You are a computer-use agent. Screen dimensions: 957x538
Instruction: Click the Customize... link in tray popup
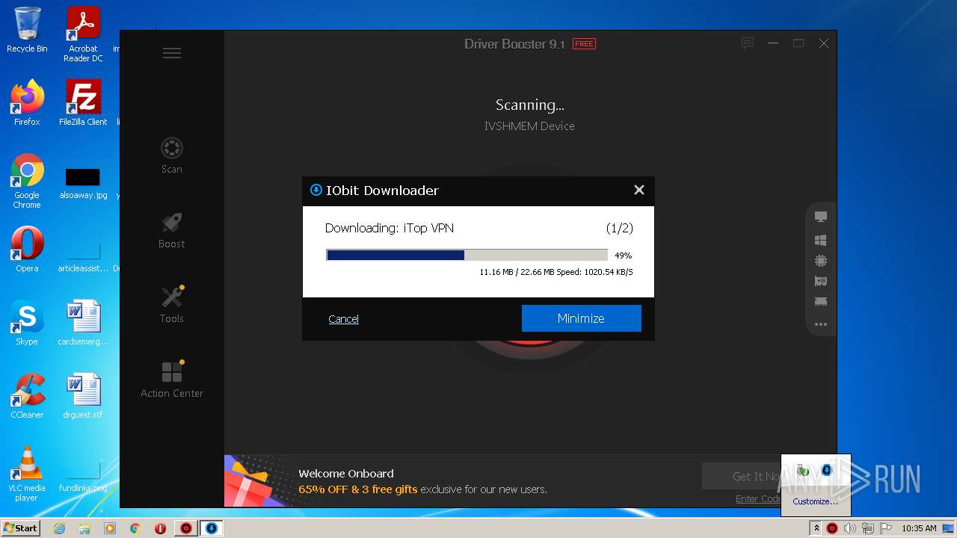(x=816, y=501)
